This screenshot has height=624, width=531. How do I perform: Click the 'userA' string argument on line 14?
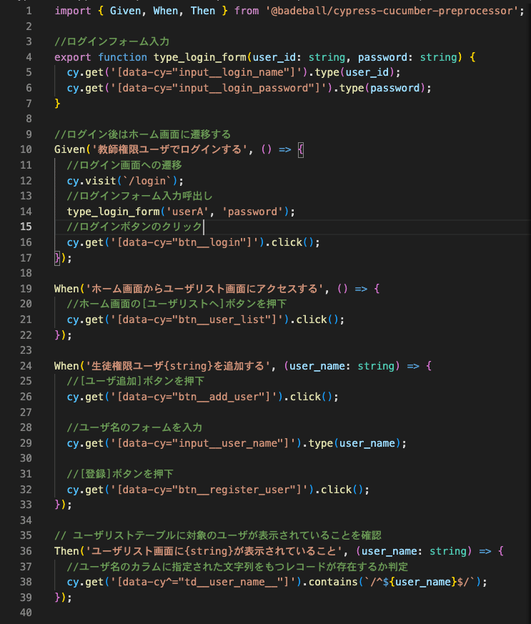[188, 212]
